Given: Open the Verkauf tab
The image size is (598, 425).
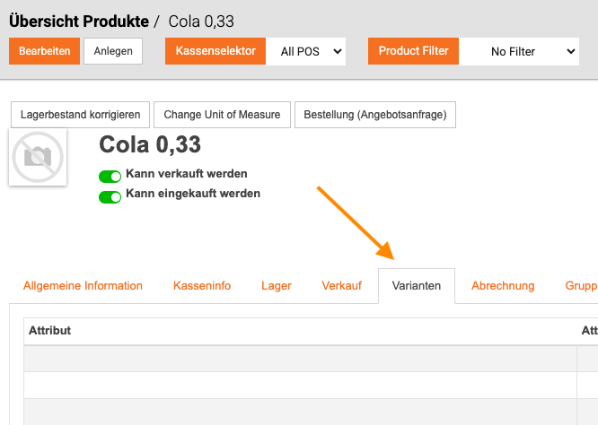Looking at the screenshot, I should 342,286.
